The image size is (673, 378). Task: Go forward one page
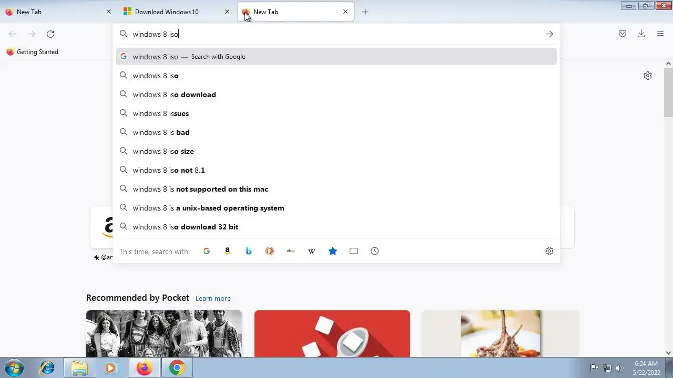click(x=32, y=34)
